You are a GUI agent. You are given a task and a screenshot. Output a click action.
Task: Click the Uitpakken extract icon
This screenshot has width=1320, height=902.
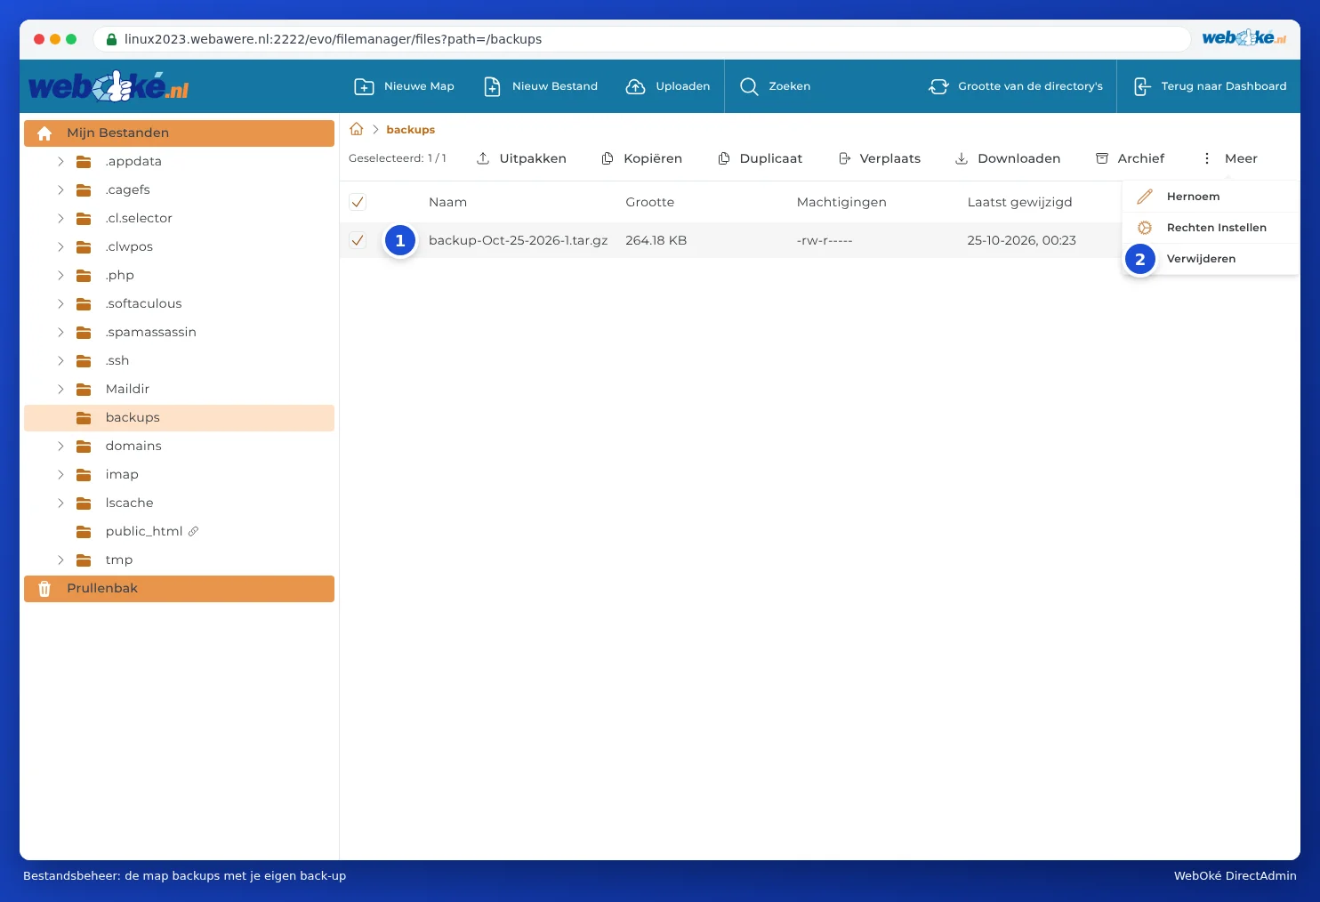click(483, 158)
